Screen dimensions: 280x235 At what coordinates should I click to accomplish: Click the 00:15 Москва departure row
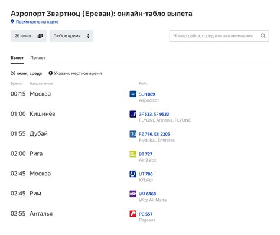(140, 97)
